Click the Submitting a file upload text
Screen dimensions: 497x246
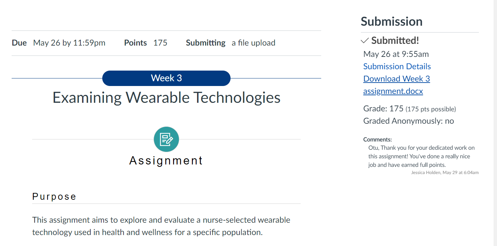(253, 42)
